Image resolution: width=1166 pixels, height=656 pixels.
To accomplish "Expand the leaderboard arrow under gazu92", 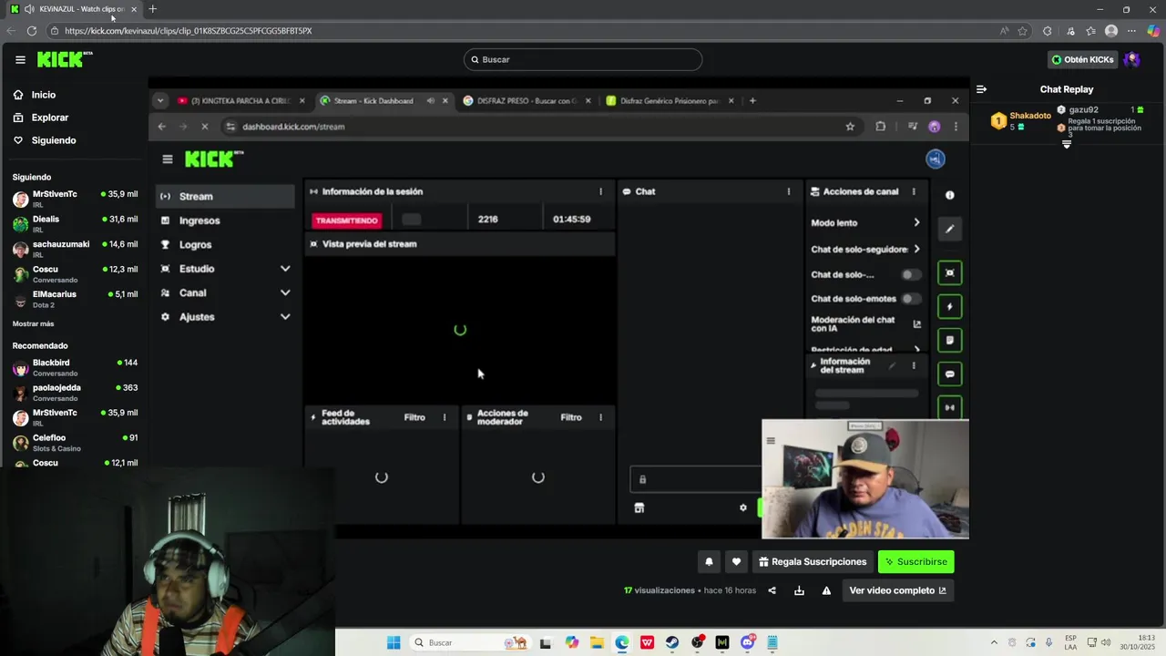I will tap(1067, 144).
